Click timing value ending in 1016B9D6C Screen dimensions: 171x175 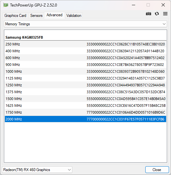point(126,112)
